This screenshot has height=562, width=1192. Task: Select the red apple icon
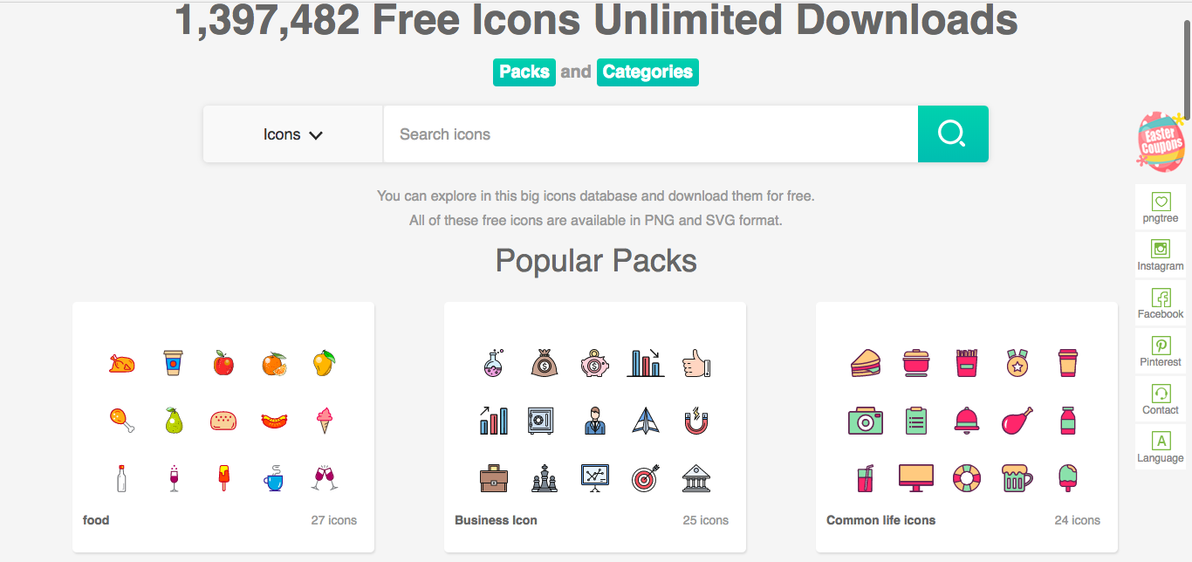click(x=223, y=362)
